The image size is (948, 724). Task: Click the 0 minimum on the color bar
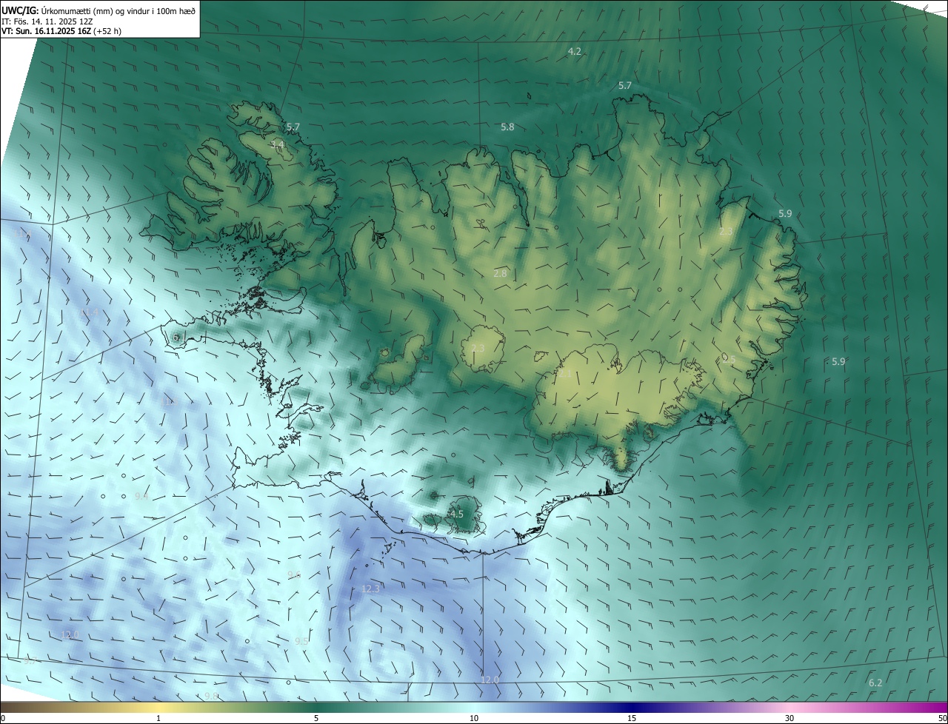[x=3, y=718]
